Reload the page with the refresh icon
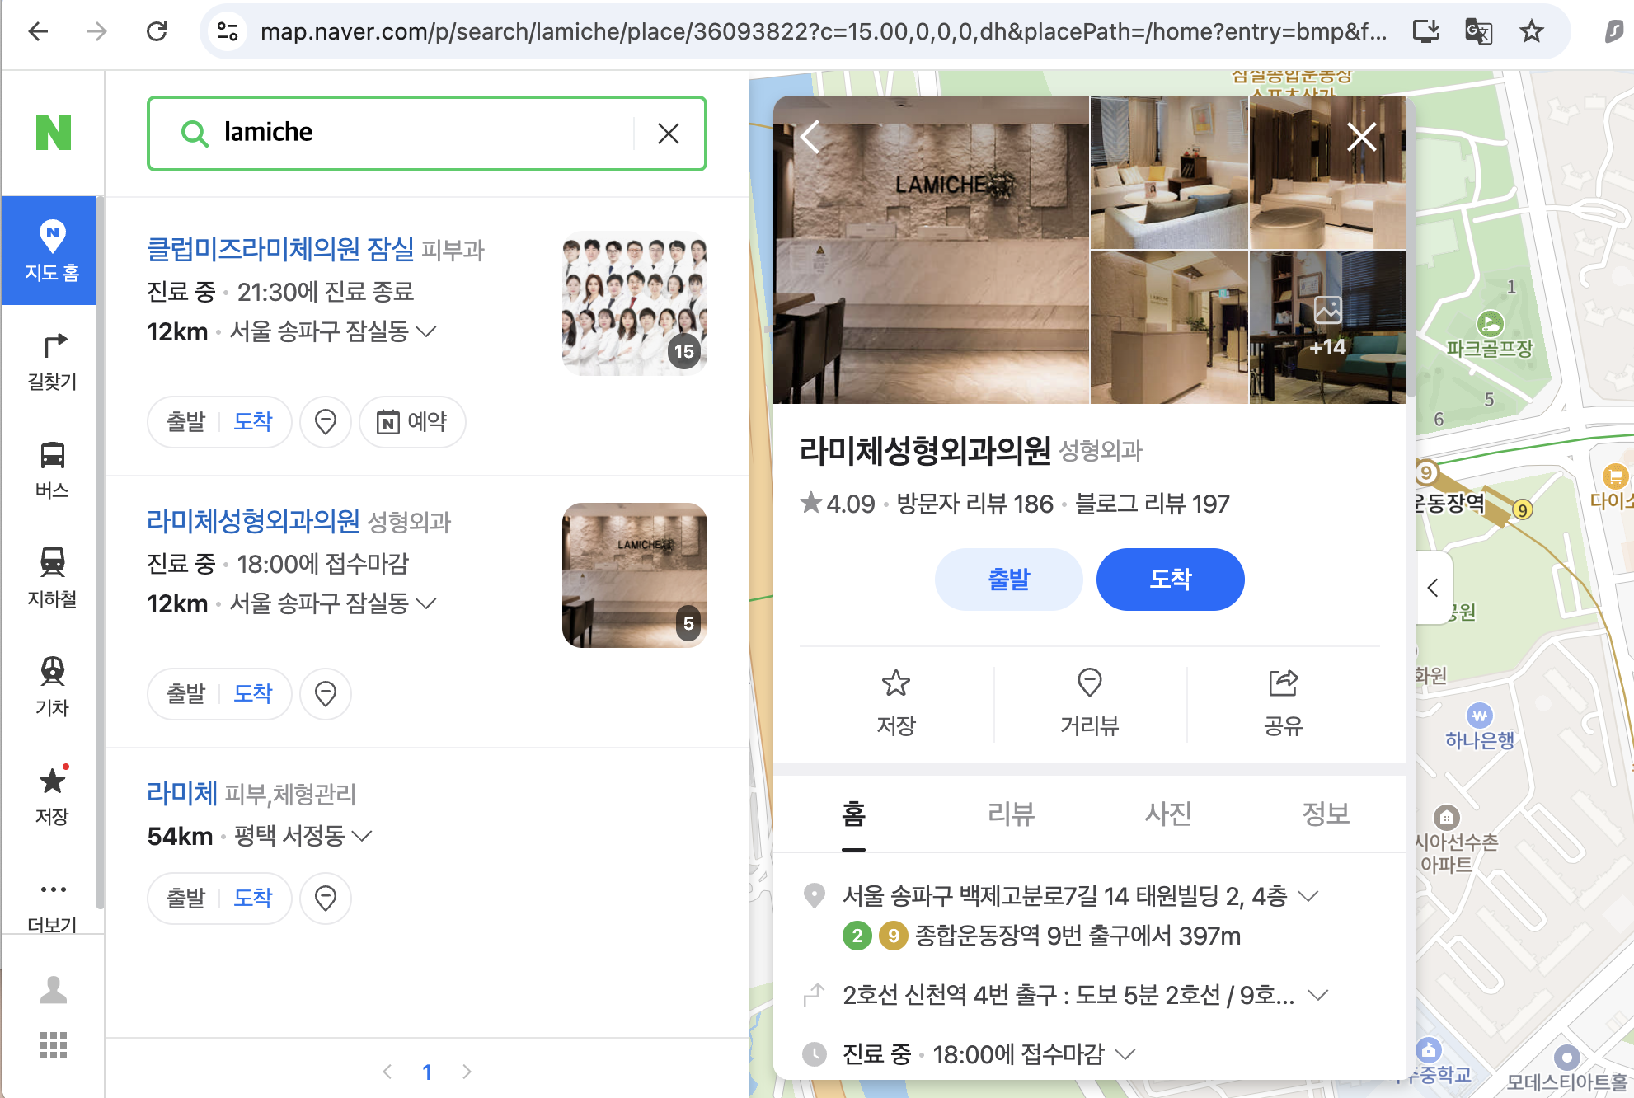Viewport: 1634px width, 1098px height. [x=157, y=32]
